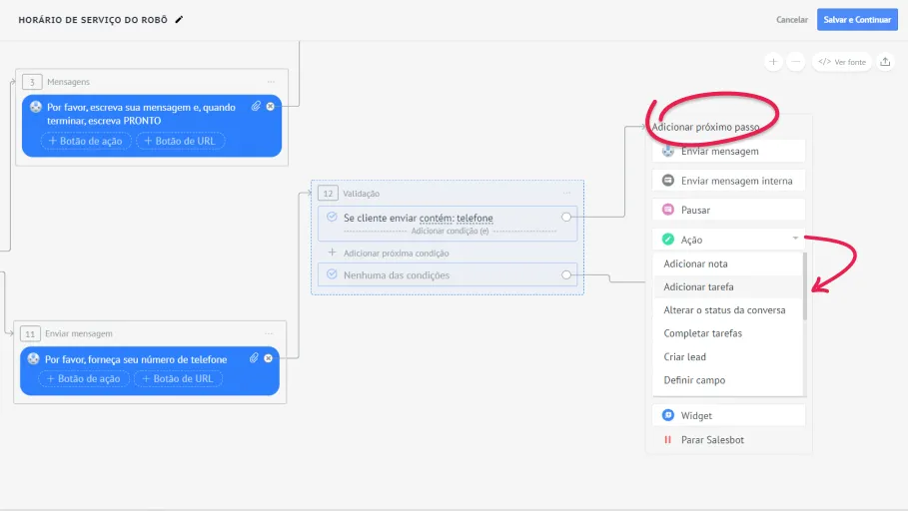Click the bot avatar icon in the PRONTO message

coord(36,107)
